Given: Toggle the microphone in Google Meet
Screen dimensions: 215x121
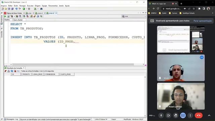Looking at the screenshot, I should pyautogui.click(x=161, y=116).
